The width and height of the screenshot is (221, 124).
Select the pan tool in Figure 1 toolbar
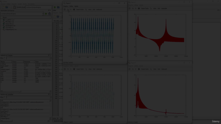pos(74,10)
